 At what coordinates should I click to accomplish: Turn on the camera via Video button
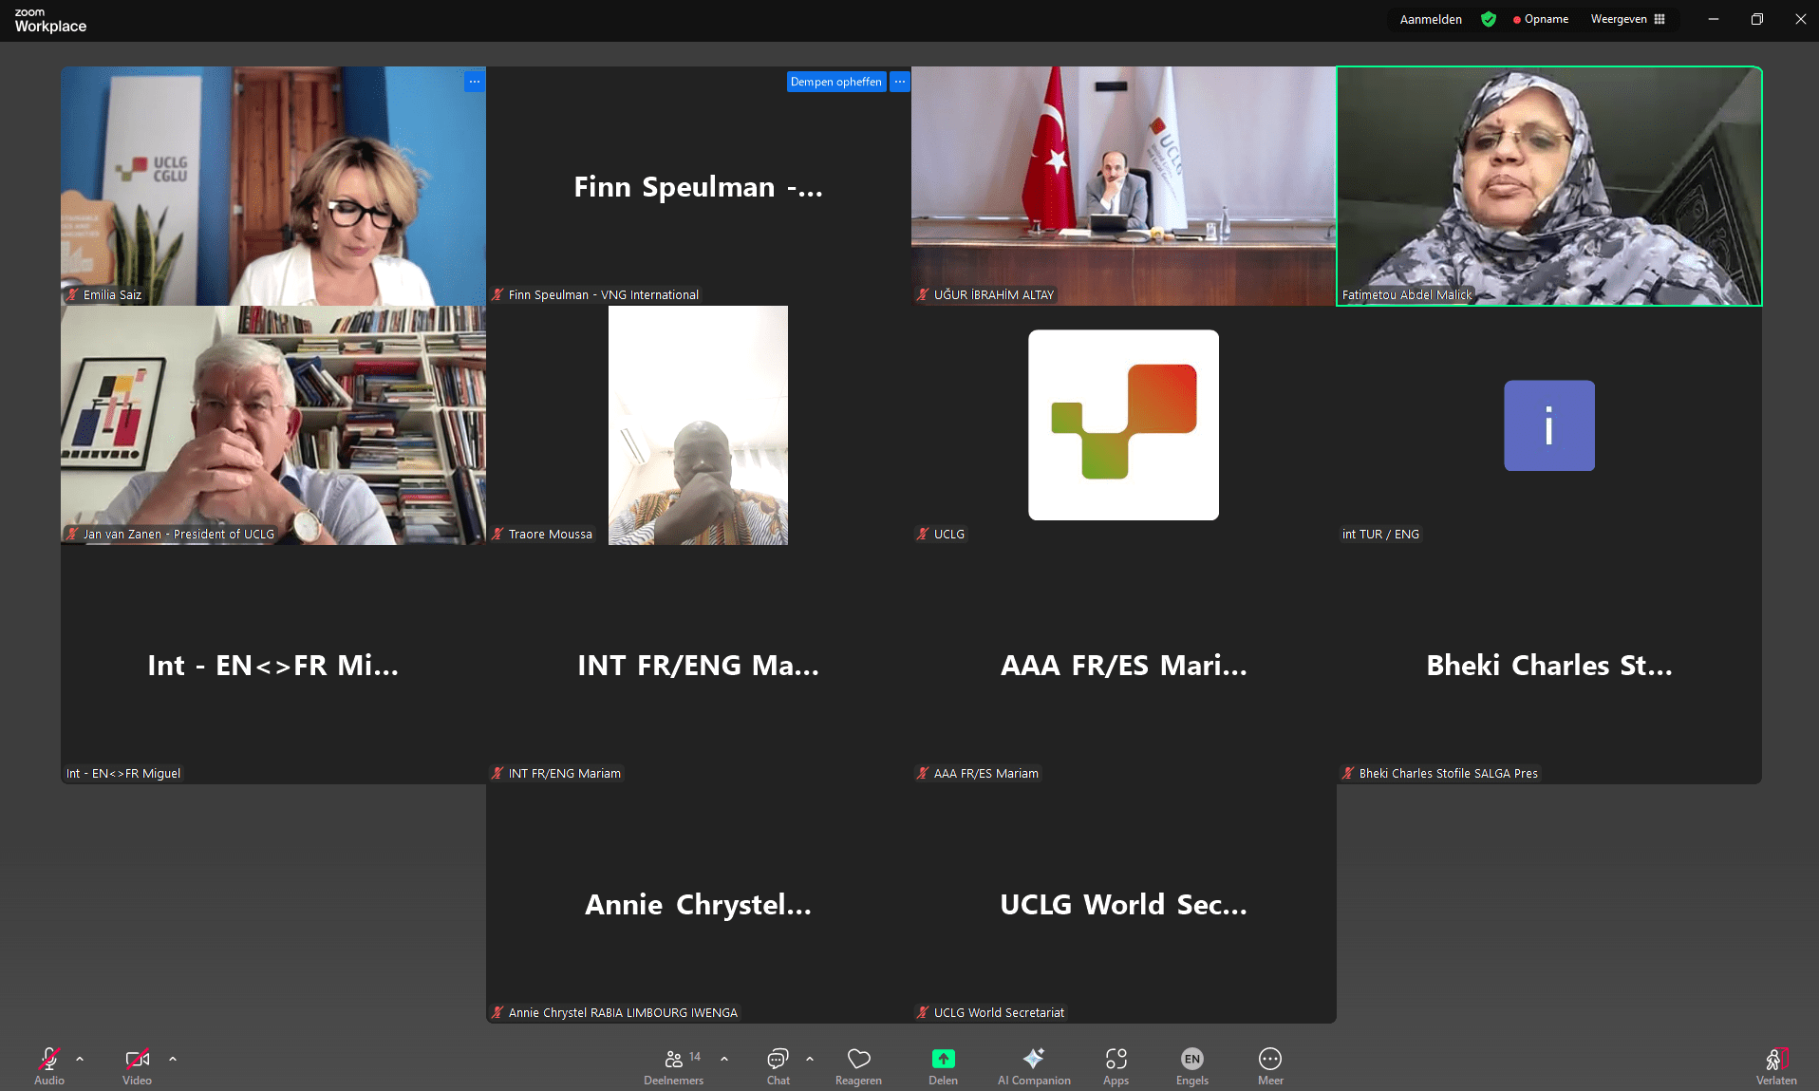[137, 1065]
